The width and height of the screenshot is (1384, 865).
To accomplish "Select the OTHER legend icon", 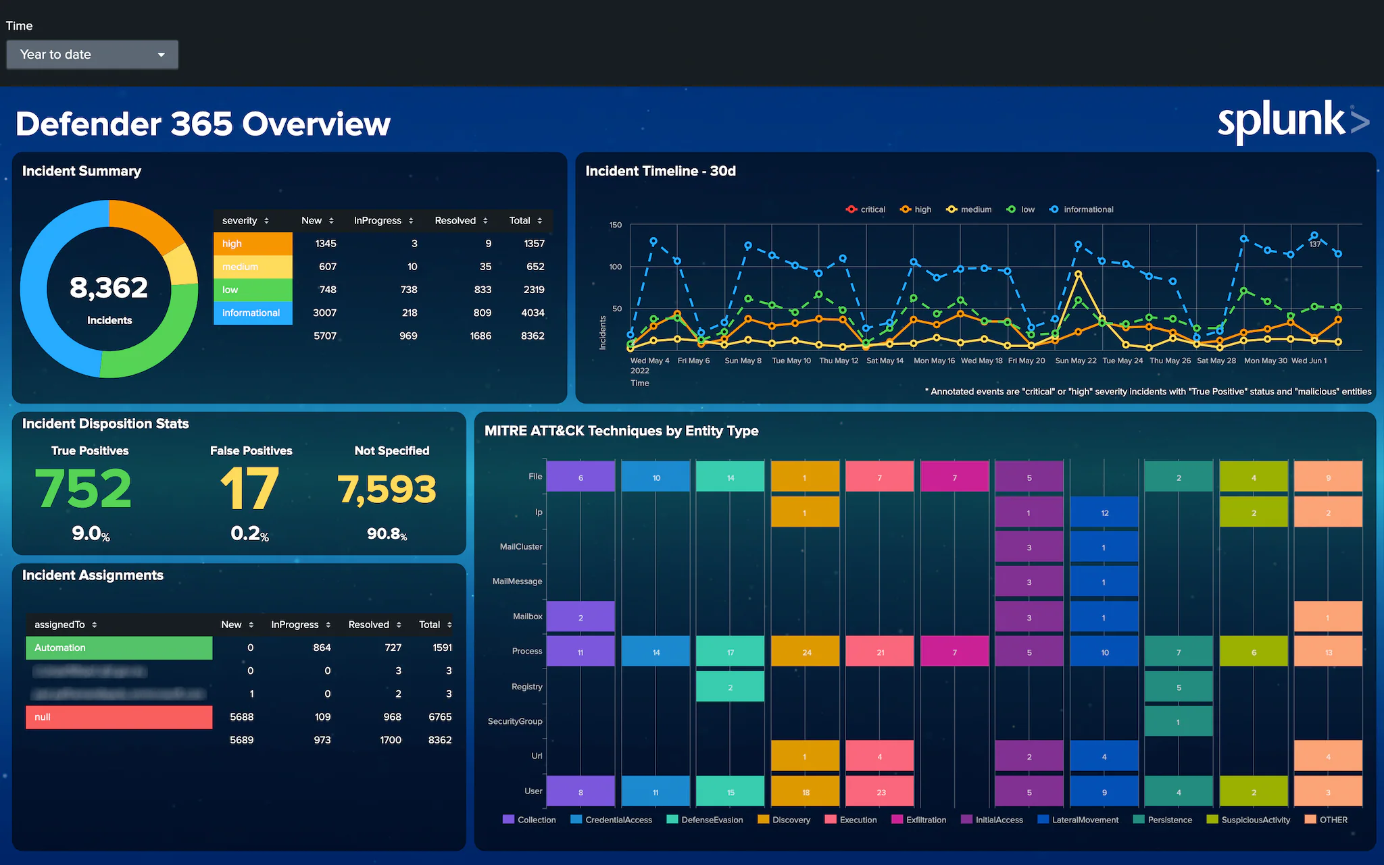I will (1310, 819).
